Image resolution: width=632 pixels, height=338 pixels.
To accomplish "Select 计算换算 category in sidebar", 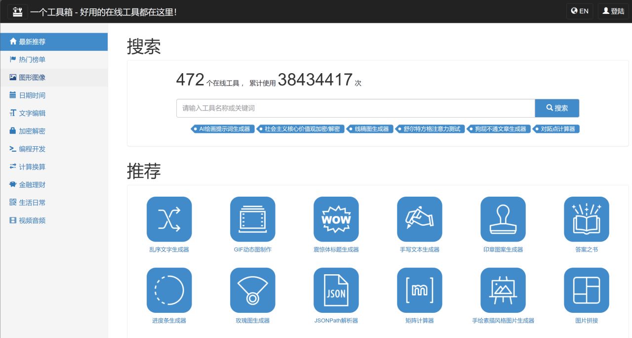I will (x=54, y=167).
